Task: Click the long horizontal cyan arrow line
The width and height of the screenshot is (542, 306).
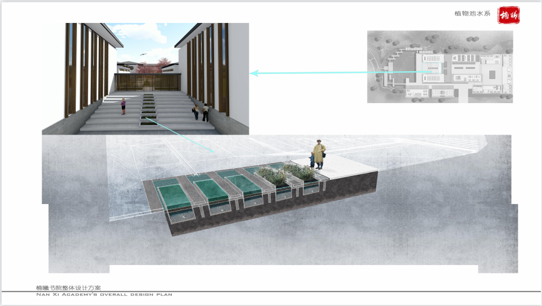Action: click(x=337, y=72)
